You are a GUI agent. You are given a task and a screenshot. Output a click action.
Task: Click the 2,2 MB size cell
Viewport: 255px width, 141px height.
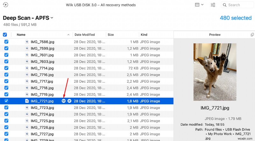click(133, 81)
